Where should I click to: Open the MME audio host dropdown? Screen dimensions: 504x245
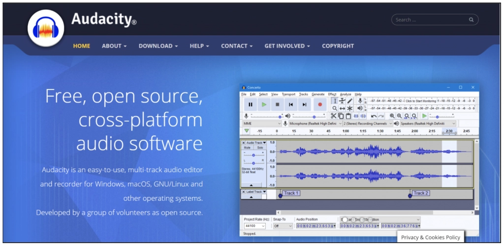pos(261,123)
